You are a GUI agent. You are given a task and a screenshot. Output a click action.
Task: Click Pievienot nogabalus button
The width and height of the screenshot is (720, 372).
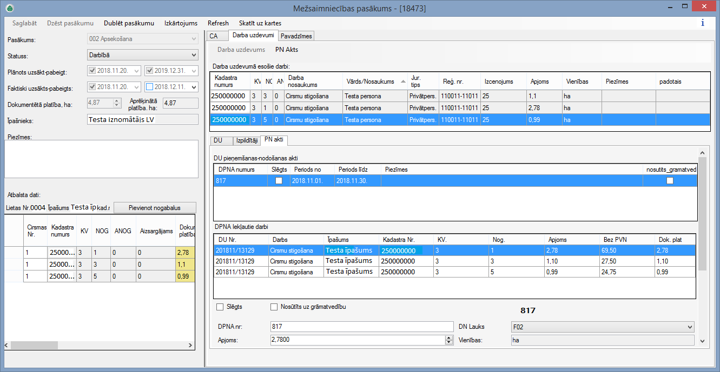click(155, 208)
